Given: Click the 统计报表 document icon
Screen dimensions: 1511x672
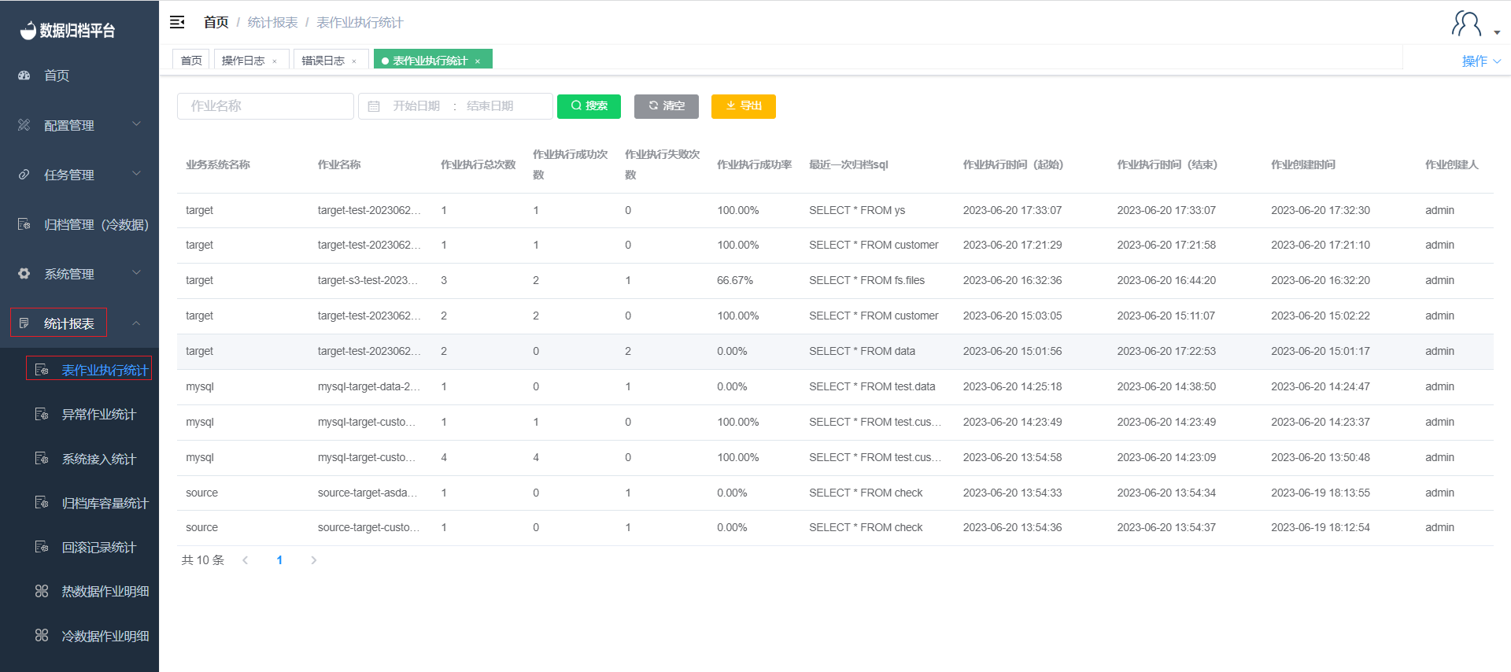Looking at the screenshot, I should tap(24, 323).
